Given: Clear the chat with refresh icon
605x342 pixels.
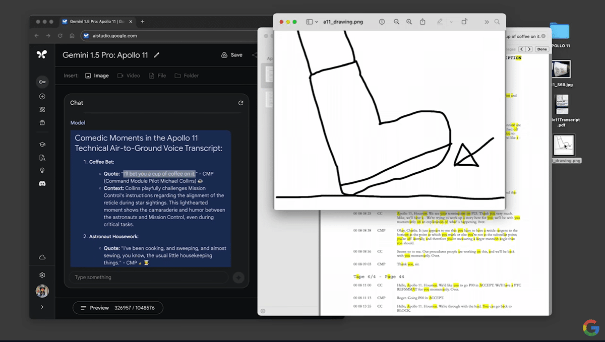Looking at the screenshot, I should (240, 103).
